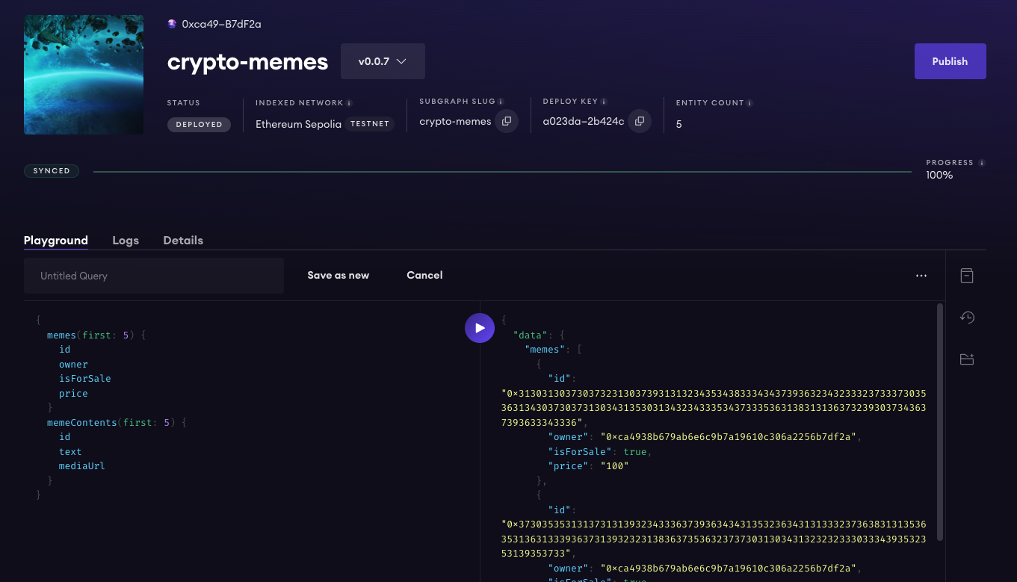Switch to the Details tab
This screenshot has height=582, width=1017.
[183, 241]
